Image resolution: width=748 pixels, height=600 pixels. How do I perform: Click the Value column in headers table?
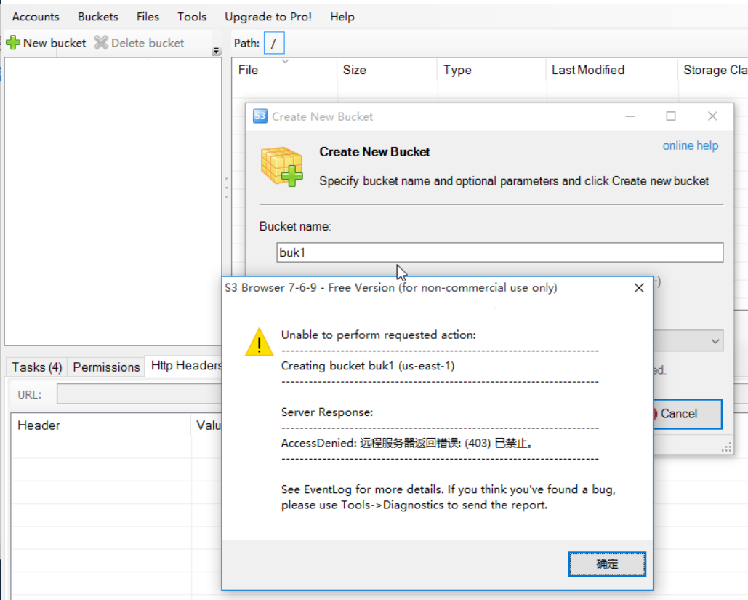pyautogui.click(x=207, y=425)
